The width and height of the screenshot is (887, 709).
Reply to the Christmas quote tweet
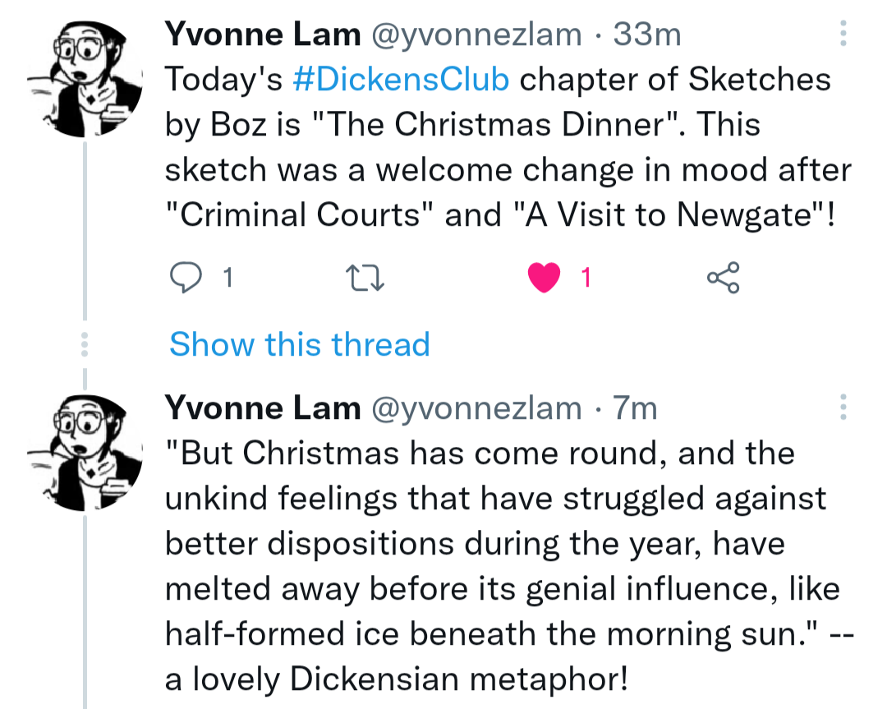(x=187, y=707)
